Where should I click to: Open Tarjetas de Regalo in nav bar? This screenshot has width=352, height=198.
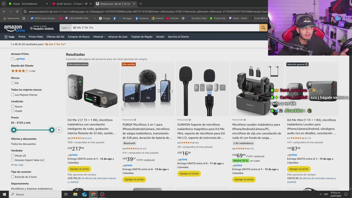coord(142,37)
